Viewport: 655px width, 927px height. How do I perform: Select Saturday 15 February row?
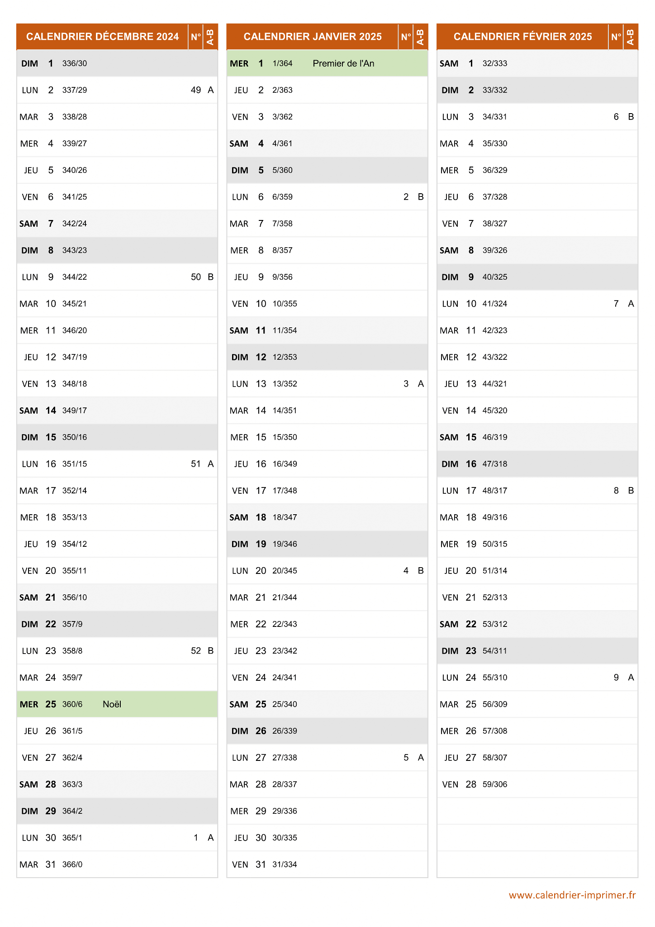tap(537, 437)
